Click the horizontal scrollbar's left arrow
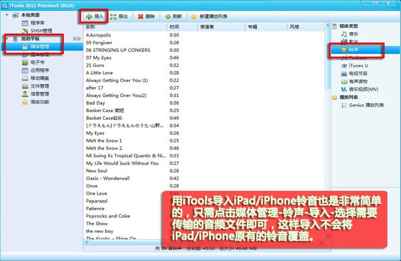 [87, 242]
